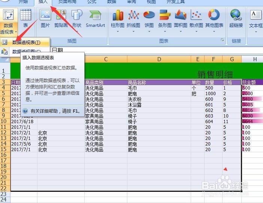263x203 pixels.
Task: Click the 2017/6/18 date cell
Action: coord(24,122)
